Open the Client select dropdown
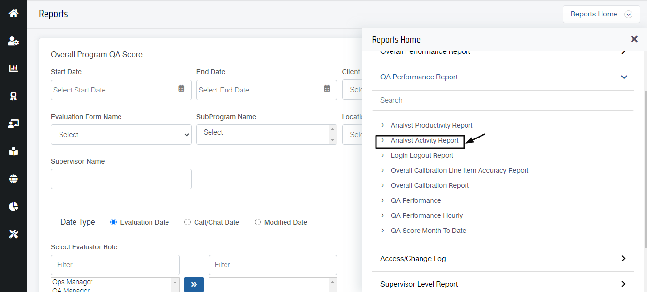The height and width of the screenshot is (292, 647). 352,90
